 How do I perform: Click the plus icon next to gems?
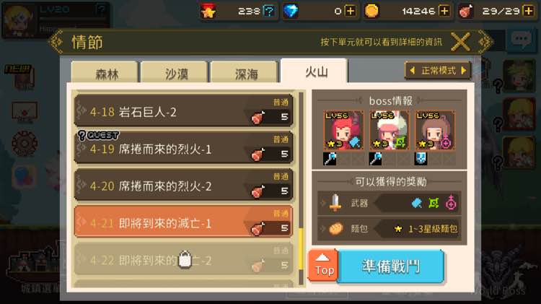tap(350, 11)
